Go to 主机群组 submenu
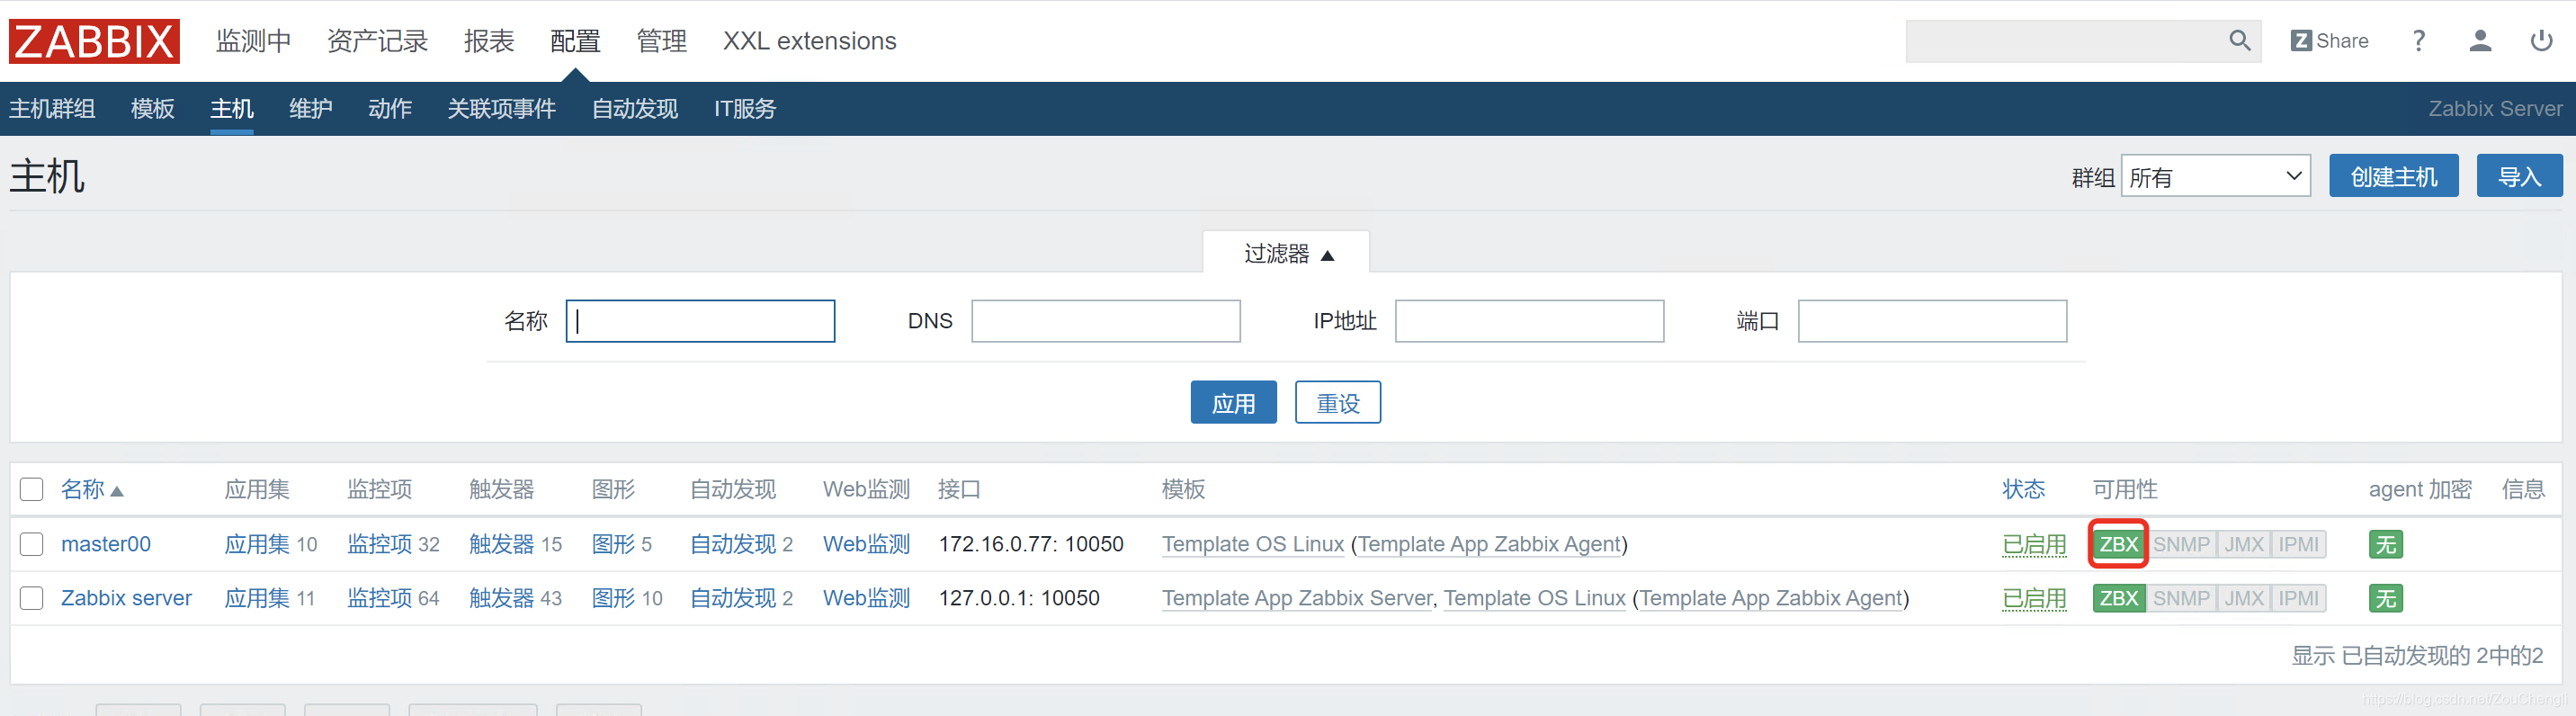The image size is (2576, 716). (52, 109)
